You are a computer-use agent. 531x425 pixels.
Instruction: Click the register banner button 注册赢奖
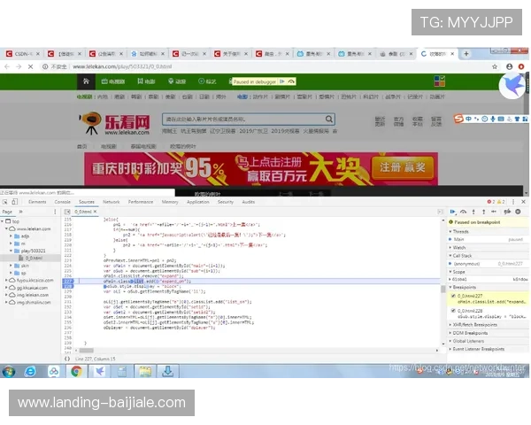click(x=403, y=167)
